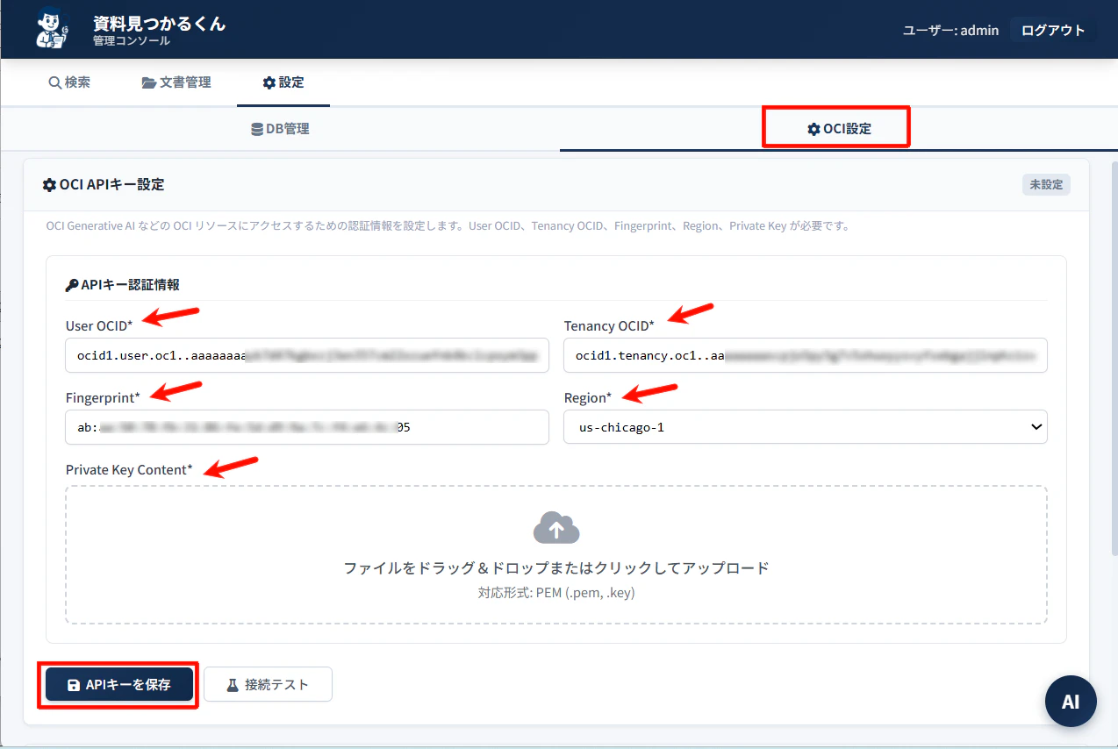Open the Region dropdown us-chicago-1

(x=806, y=428)
